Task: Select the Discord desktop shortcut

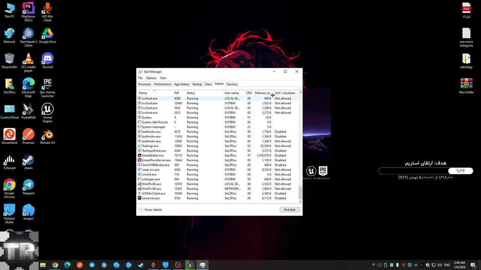Action: pyautogui.click(x=47, y=61)
